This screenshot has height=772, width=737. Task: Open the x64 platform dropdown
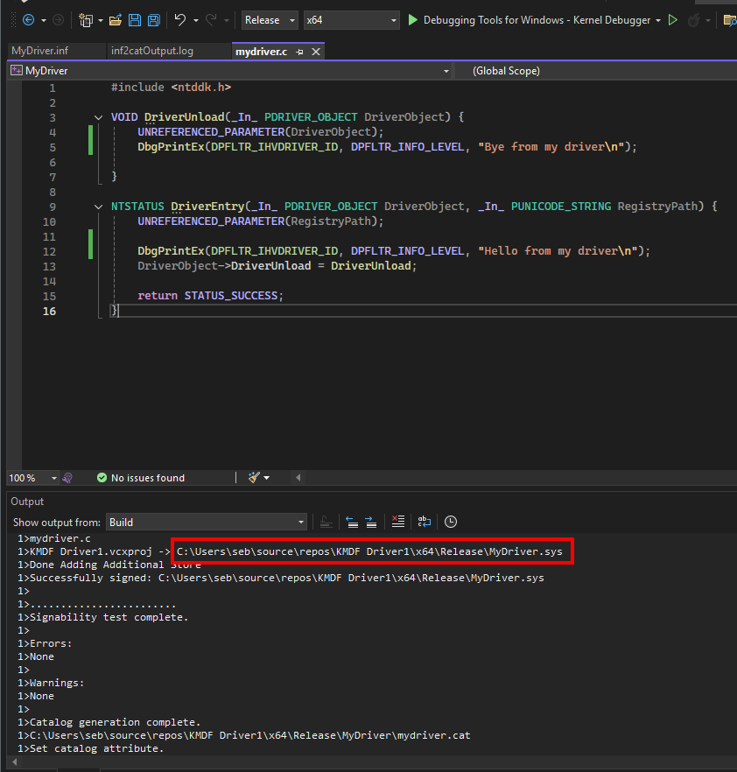pos(351,19)
